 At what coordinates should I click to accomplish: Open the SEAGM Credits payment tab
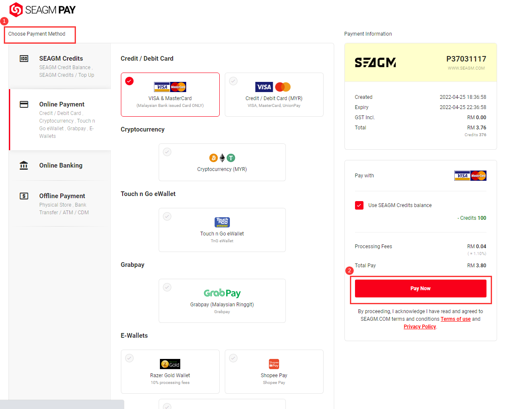point(60,66)
